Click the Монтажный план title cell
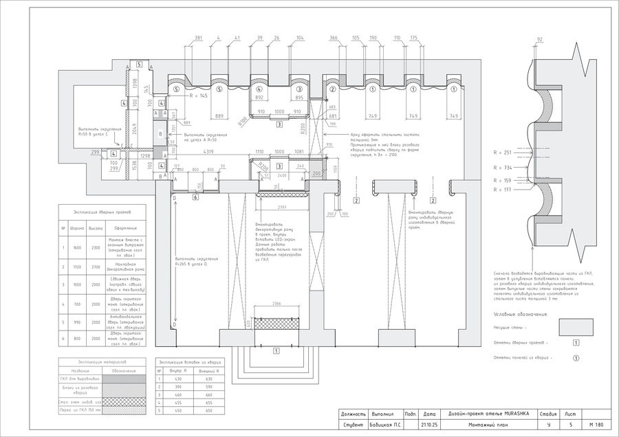Image resolution: width=619 pixels, height=437 pixels. 488,425
